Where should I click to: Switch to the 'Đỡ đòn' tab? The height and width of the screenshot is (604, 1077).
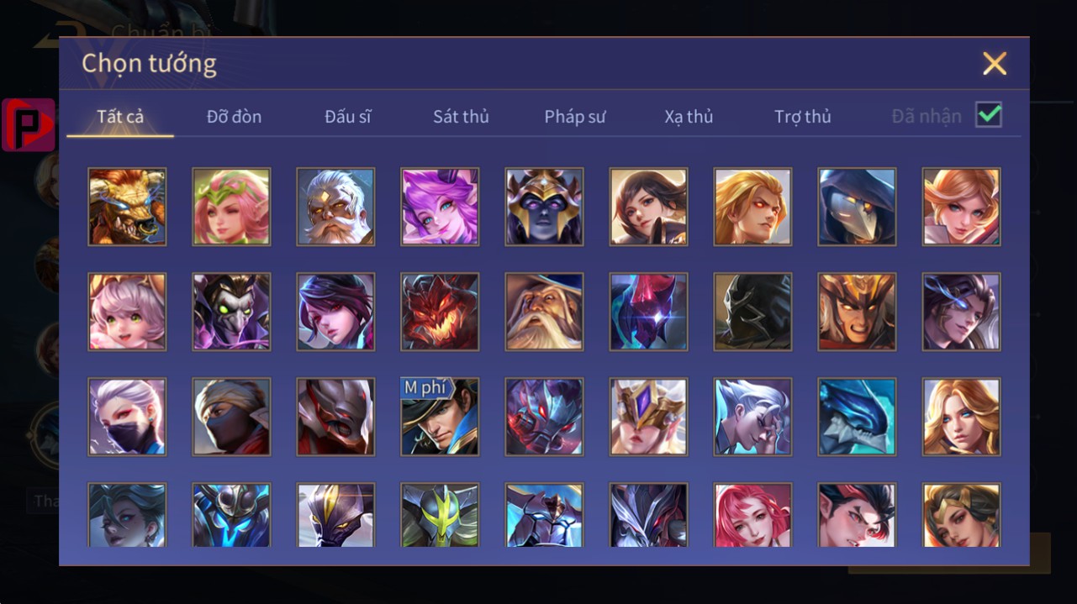(234, 117)
